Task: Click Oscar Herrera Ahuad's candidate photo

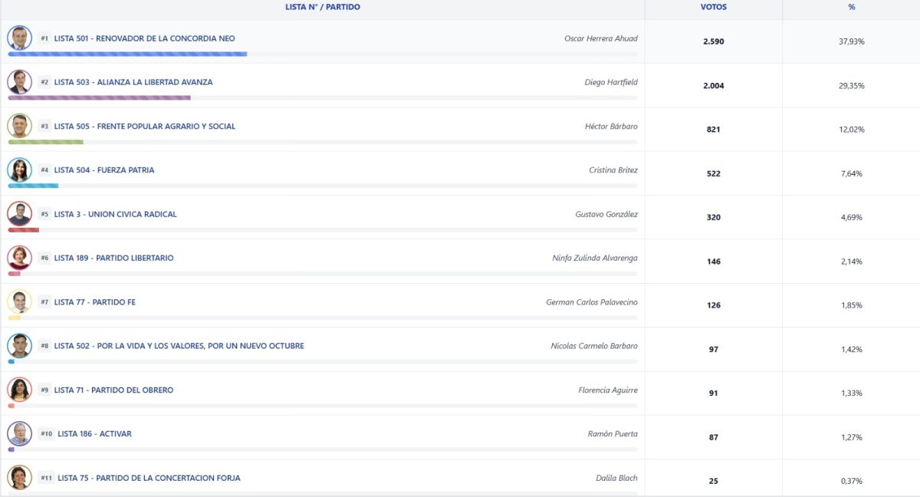Action: tap(19, 38)
